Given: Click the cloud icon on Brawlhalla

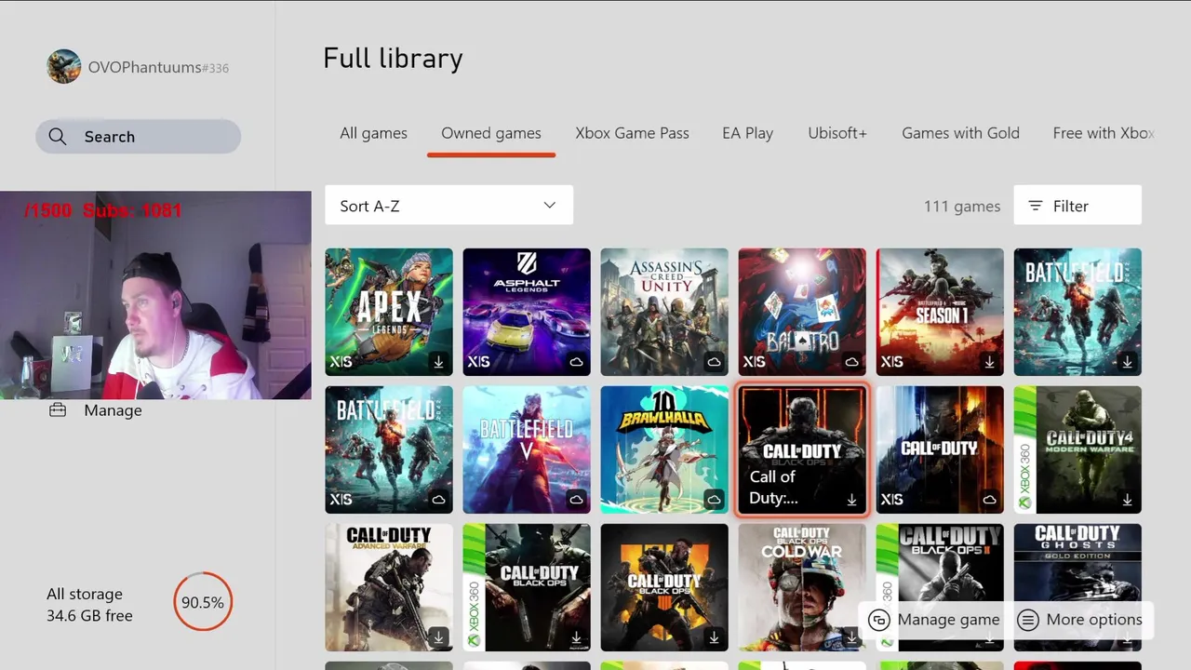Looking at the screenshot, I should (x=714, y=499).
